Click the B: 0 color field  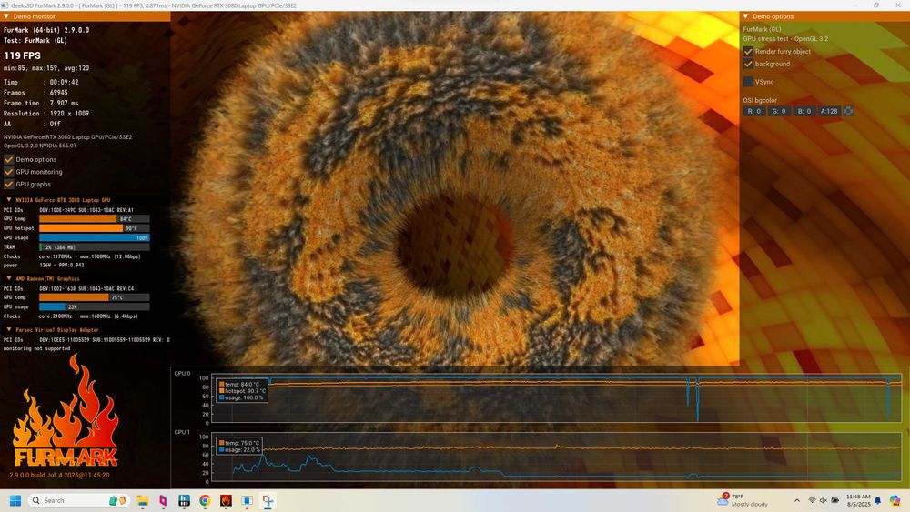click(804, 111)
